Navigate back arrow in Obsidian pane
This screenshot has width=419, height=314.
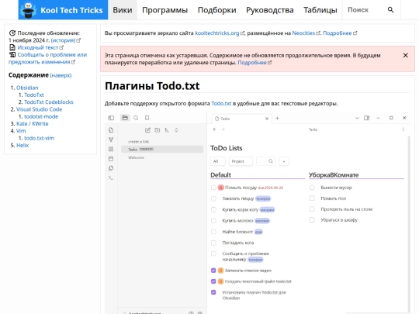pyautogui.click(x=215, y=129)
